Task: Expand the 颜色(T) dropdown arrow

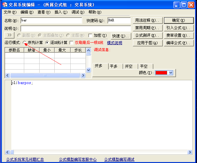Action: click(x=171, y=73)
